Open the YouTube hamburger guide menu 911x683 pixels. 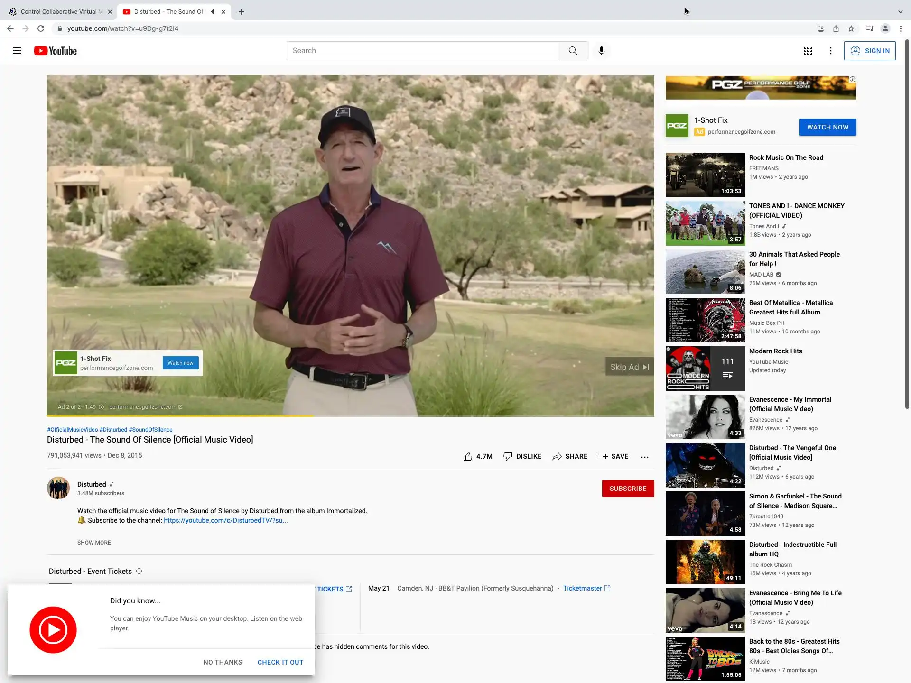(x=17, y=51)
